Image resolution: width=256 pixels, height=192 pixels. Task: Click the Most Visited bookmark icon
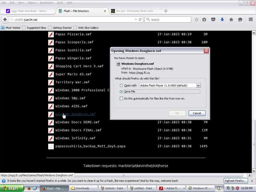[3, 27]
